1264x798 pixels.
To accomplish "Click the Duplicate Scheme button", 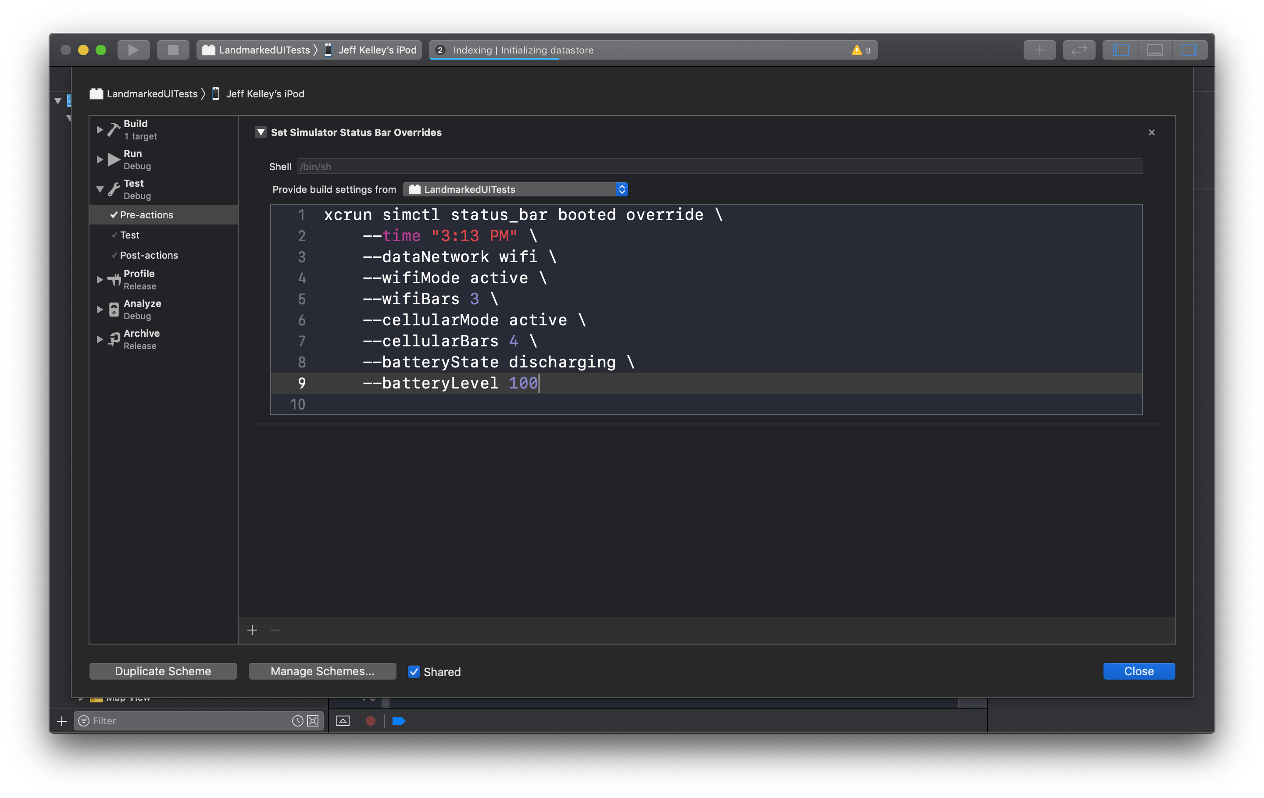I will point(163,671).
